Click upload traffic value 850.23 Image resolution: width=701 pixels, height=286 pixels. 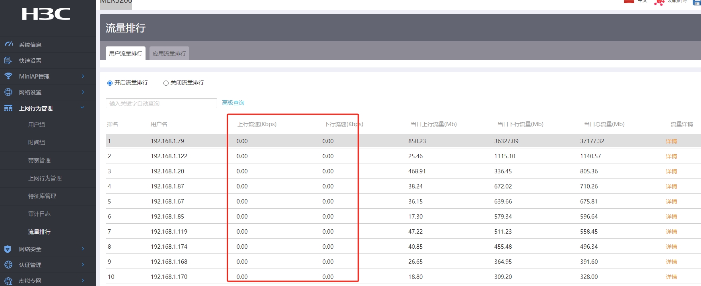(x=417, y=141)
